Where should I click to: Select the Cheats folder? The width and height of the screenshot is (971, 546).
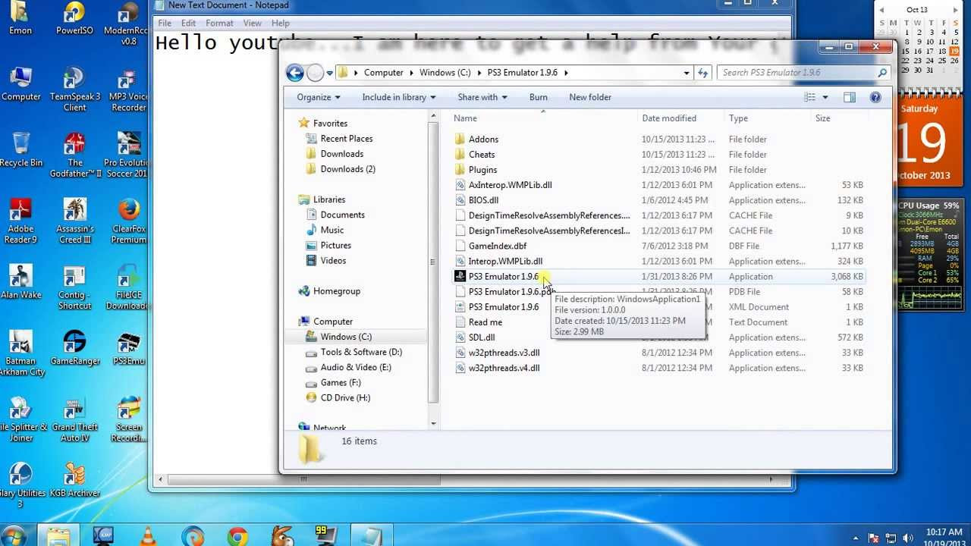[x=482, y=155]
